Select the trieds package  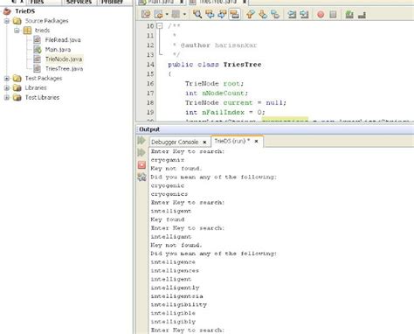pyautogui.click(x=43, y=31)
